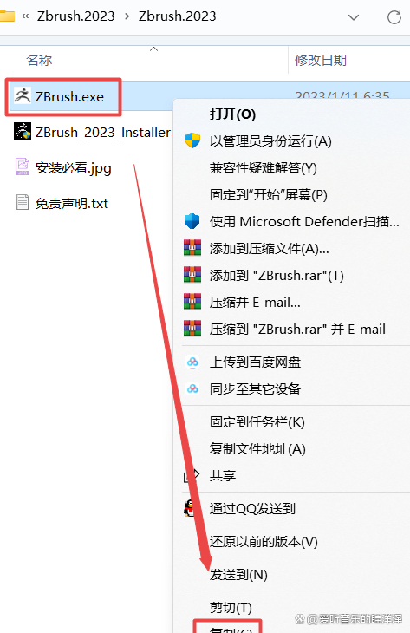Click WinRAR icon beside 添加到压缩文件(A)
This screenshot has height=633, width=410.
click(x=192, y=248)
